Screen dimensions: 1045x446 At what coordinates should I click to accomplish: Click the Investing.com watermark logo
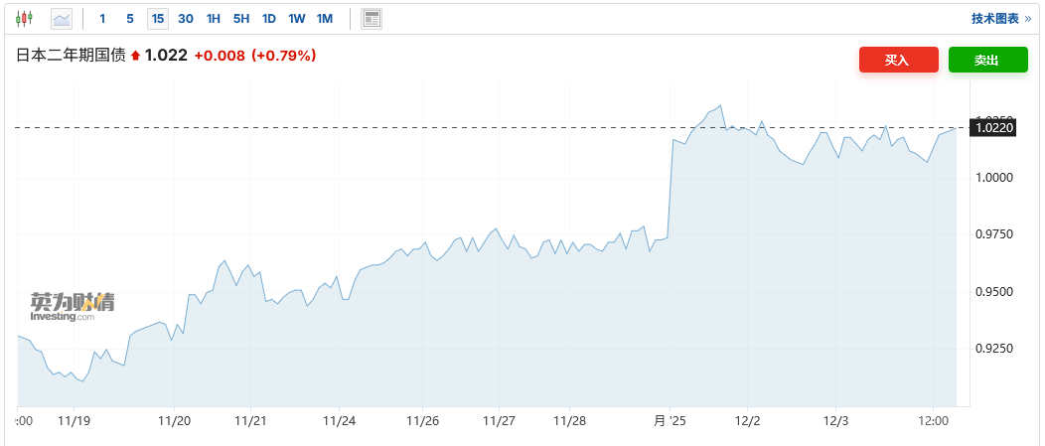tap(72, 308)
